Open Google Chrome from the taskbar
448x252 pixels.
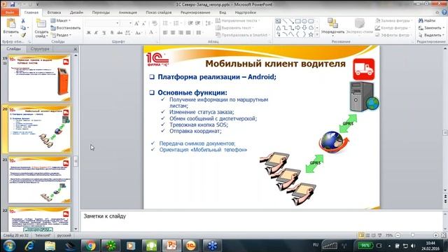(91, 246)
